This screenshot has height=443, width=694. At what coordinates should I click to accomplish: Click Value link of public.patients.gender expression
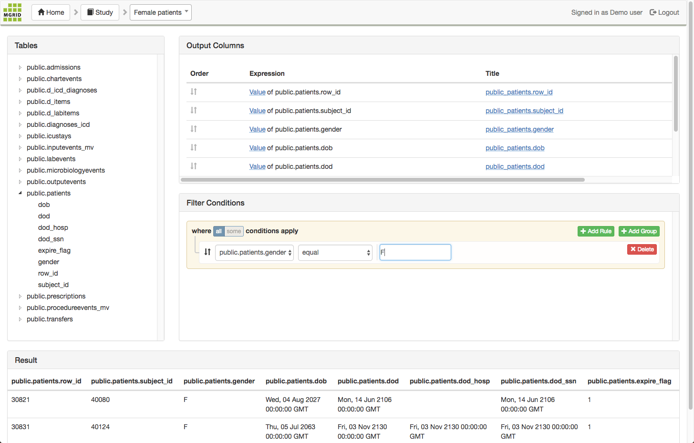[258, 129]
